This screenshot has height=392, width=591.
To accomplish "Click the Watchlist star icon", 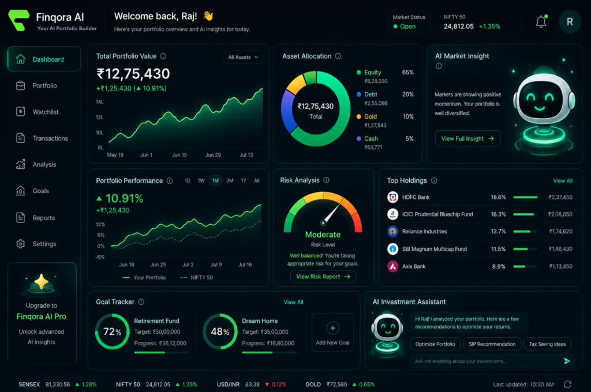I will [21, 112].
